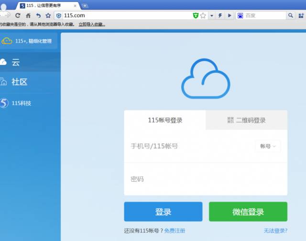The height and width of the screenshot is (241, 306).
Task: Click 无法登录? link
Action: pyautogui.click(x=275, y=230)
